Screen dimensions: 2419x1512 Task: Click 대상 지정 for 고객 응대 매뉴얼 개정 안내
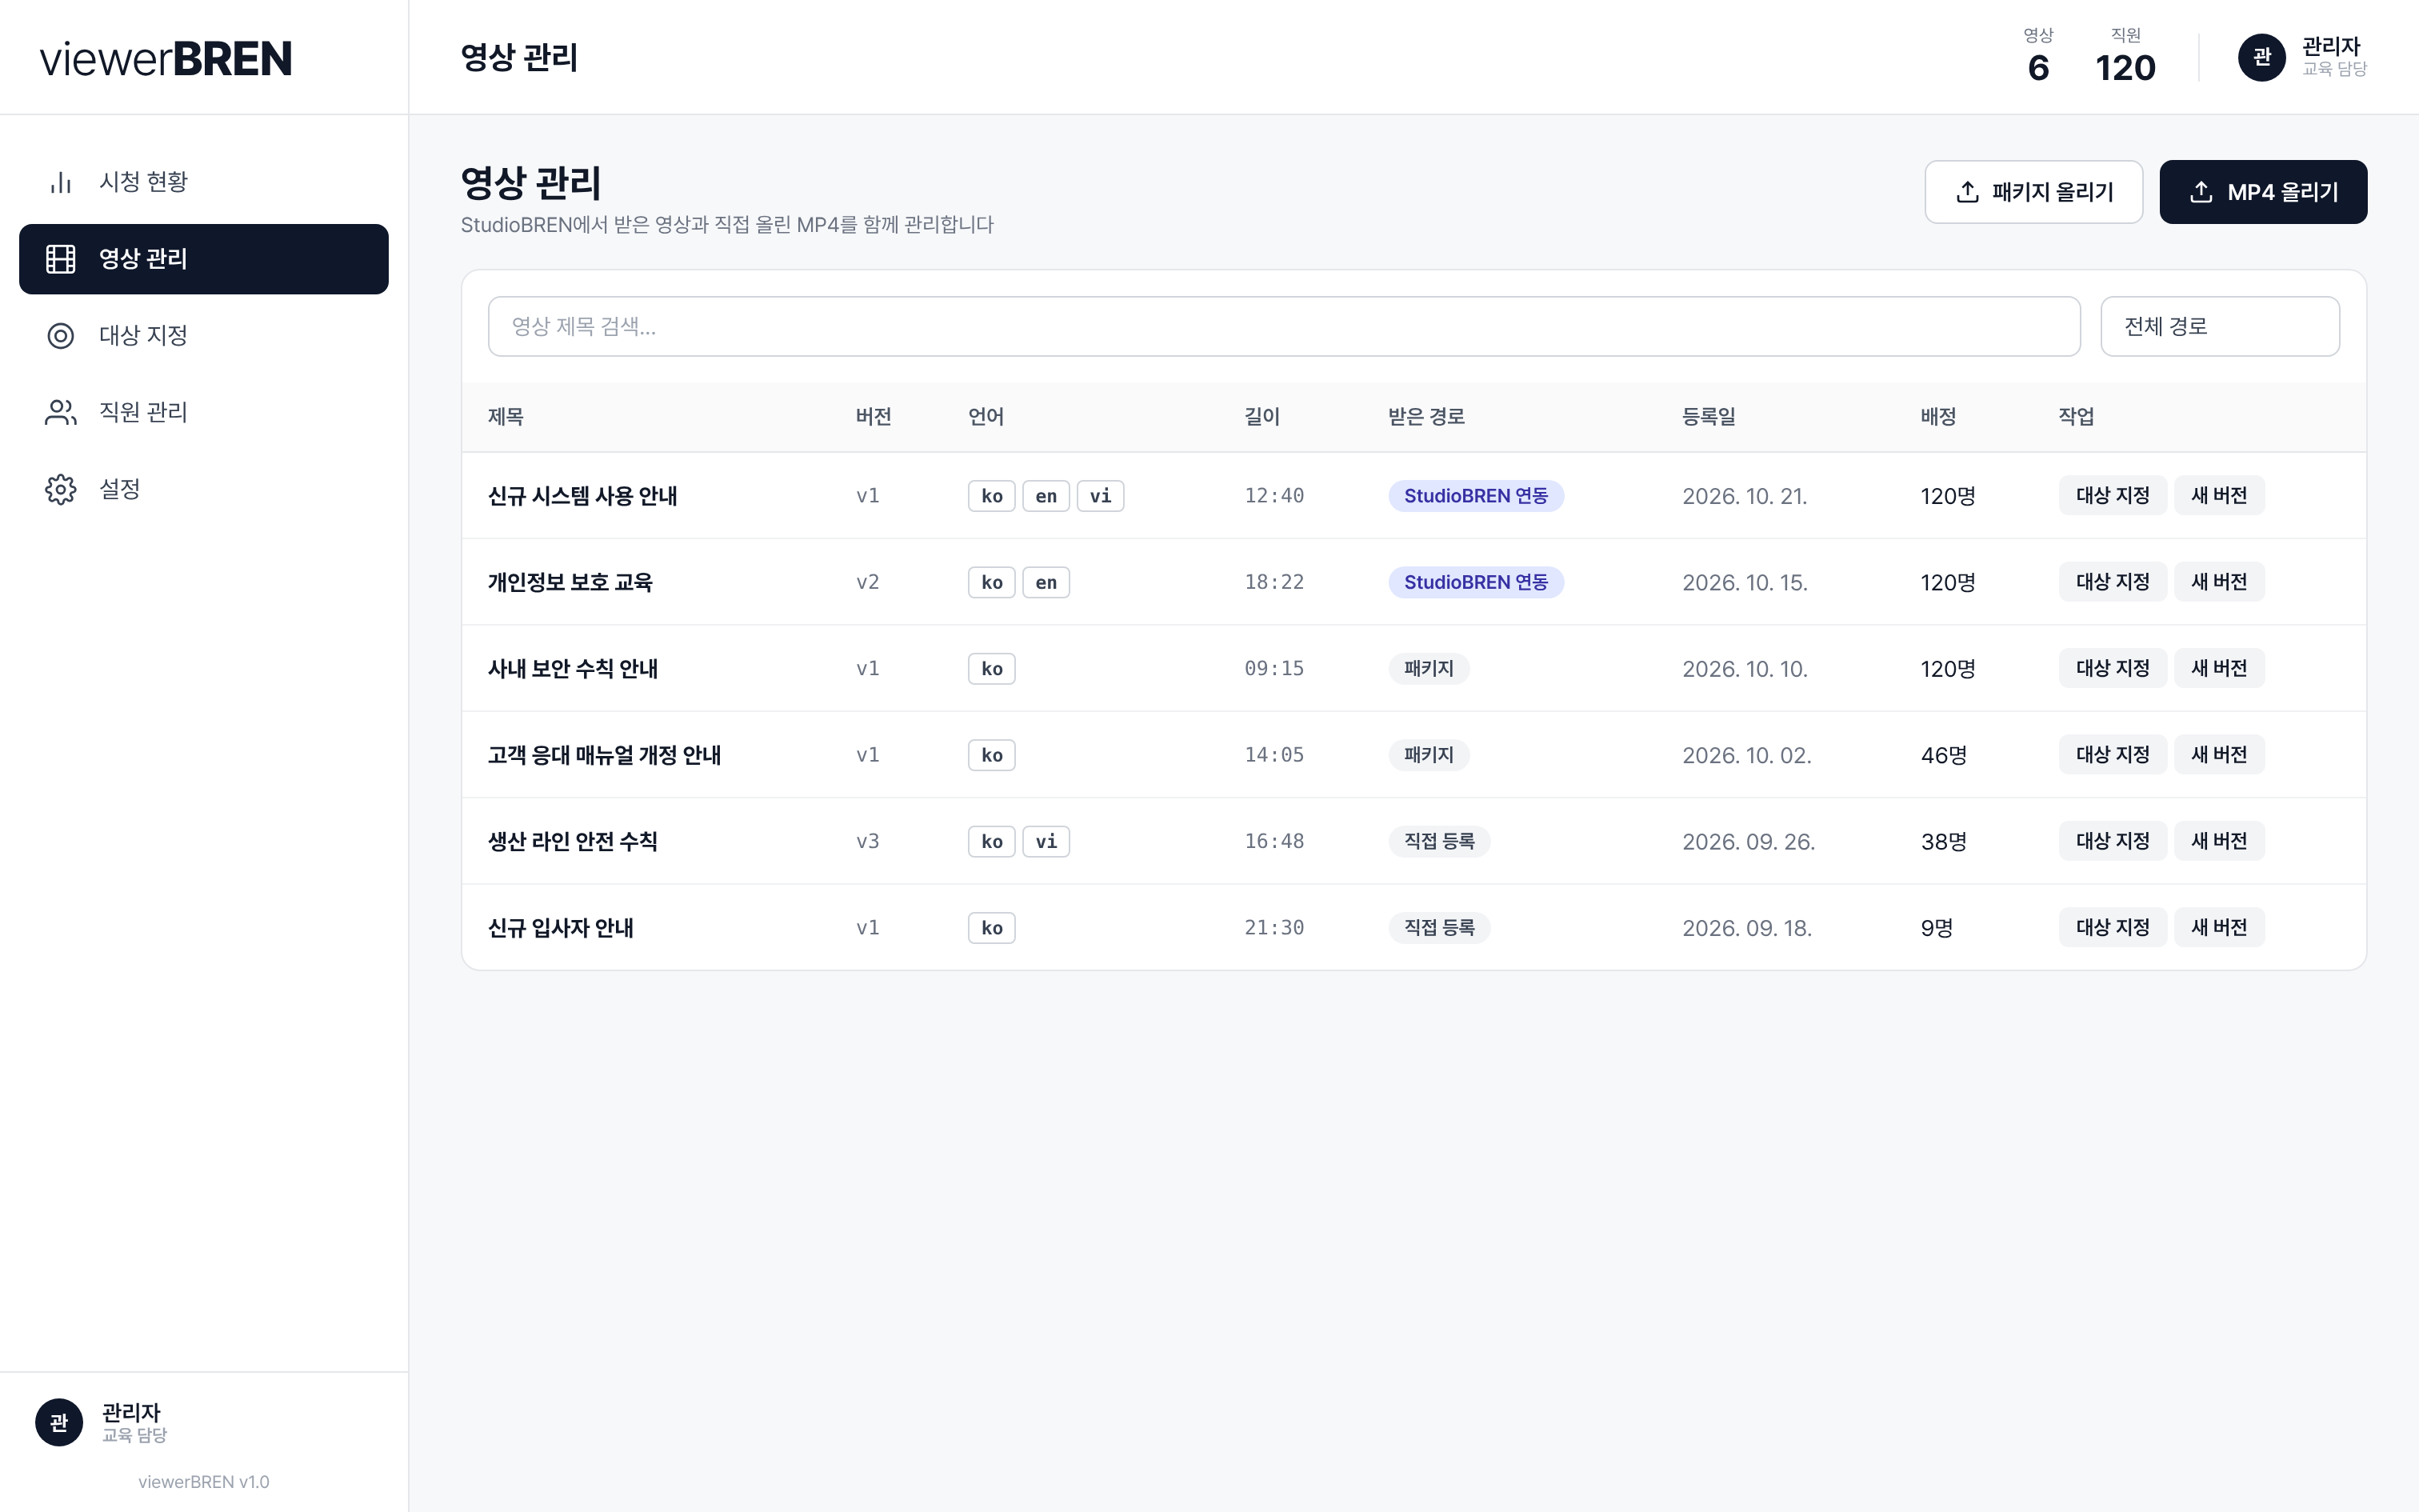[x=2112, y=755]
